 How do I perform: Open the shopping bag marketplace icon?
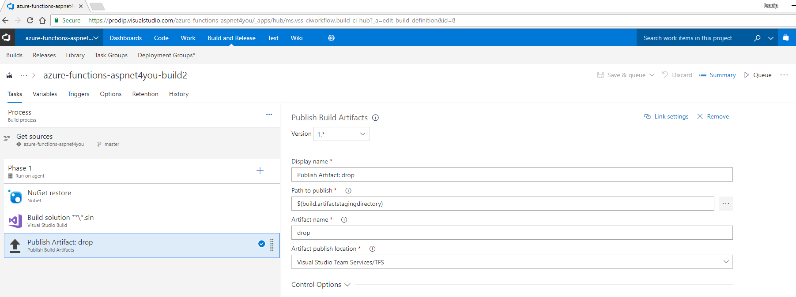tap(785, 37)
